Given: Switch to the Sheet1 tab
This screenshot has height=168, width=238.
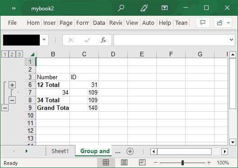Looking at the screenshot, I should [x=60, y=151].
